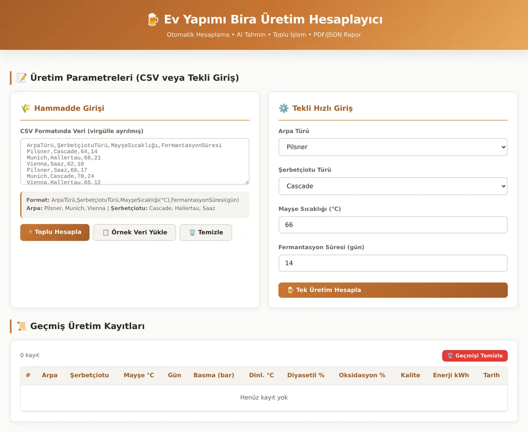Click the wheat icon beside Hammadde Girişi

click(26, 108)
